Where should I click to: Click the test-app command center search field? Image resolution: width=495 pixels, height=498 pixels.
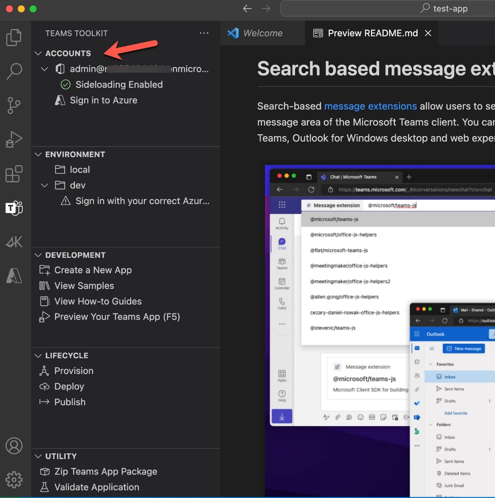pos(443,9)
